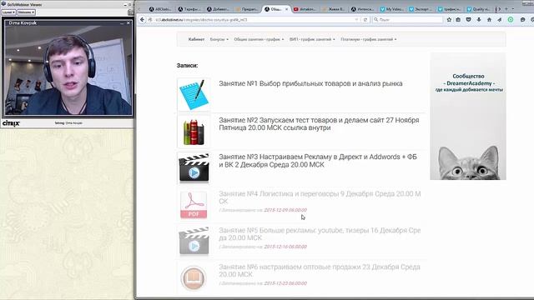Click the chat bubble toolbar icon
This screenshot has height=300, width=534.
523,20
